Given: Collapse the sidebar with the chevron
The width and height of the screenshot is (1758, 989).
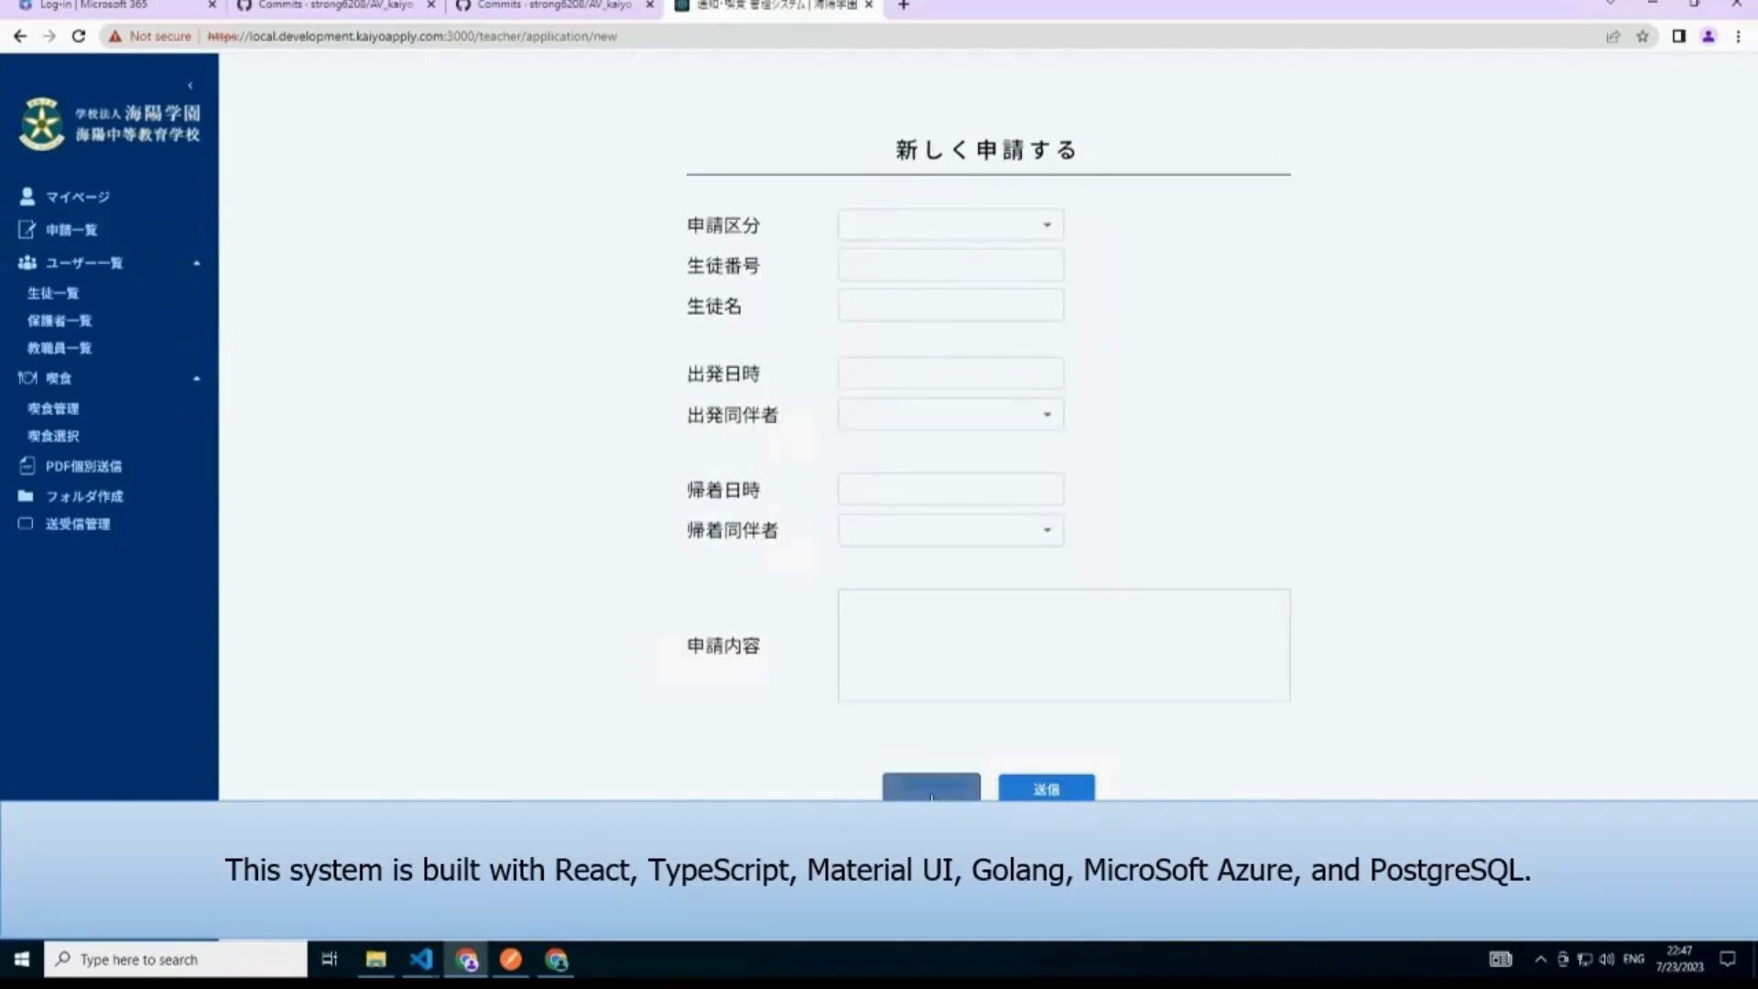Looking at the screenshot, I should [190, 86].
